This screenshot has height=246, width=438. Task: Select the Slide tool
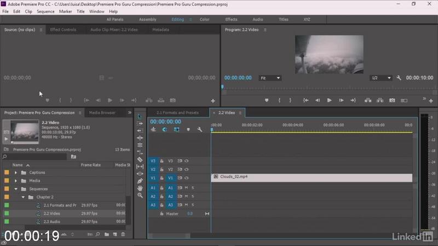point(140,174)
